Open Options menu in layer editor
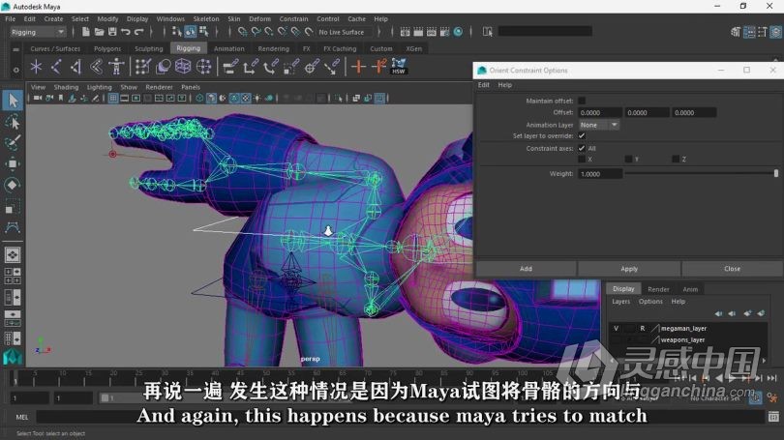784x440 pixels. (650, 302)
